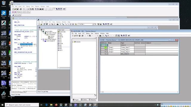Click Download icon in LAD/STL/FBD toolbar
The width and height of the screenshot is (191, 107).
100,36
